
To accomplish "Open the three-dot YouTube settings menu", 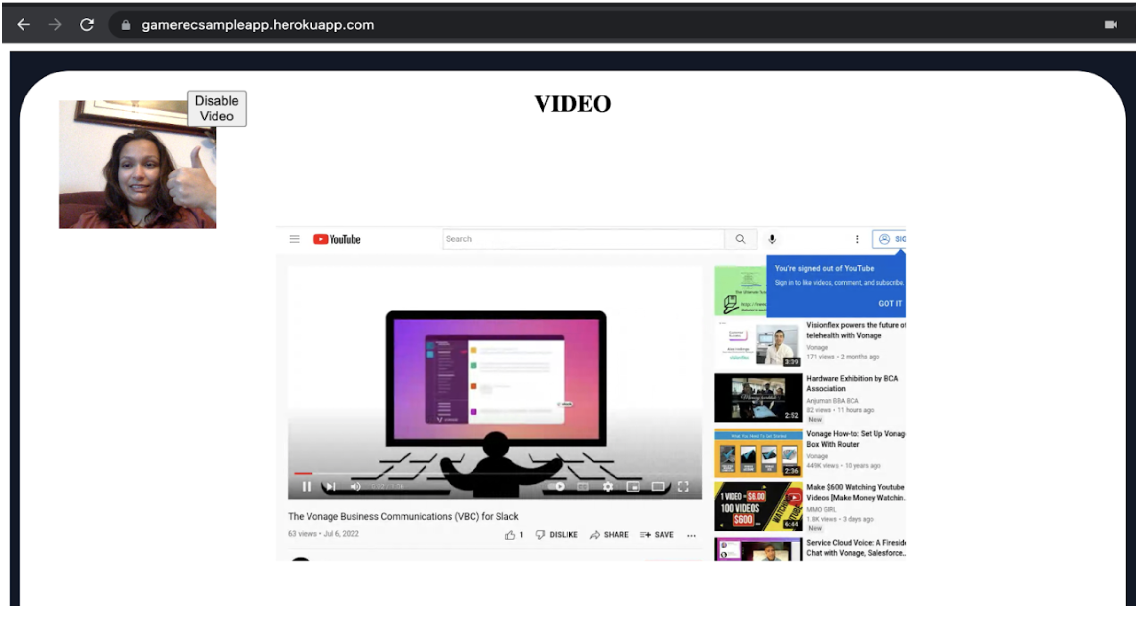I will pyautogui.click(x=857, y=239).
